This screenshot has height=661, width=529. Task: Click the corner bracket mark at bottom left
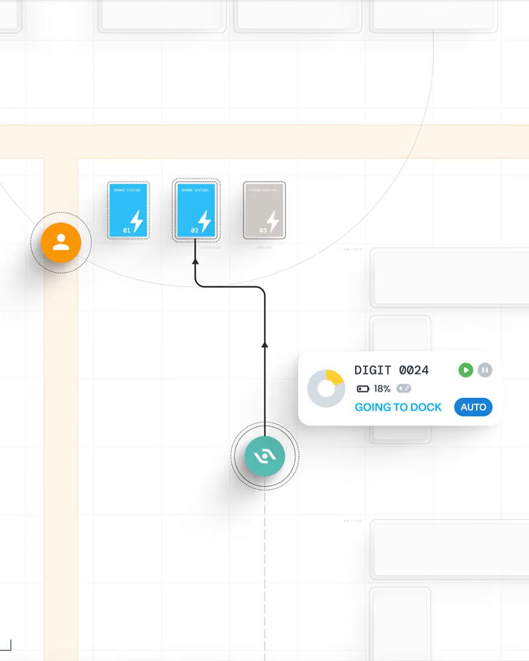click(x=6, y=645)
